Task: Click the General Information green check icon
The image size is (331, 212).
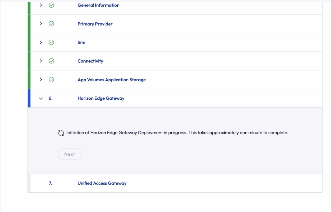Action: tap(51, 5)
